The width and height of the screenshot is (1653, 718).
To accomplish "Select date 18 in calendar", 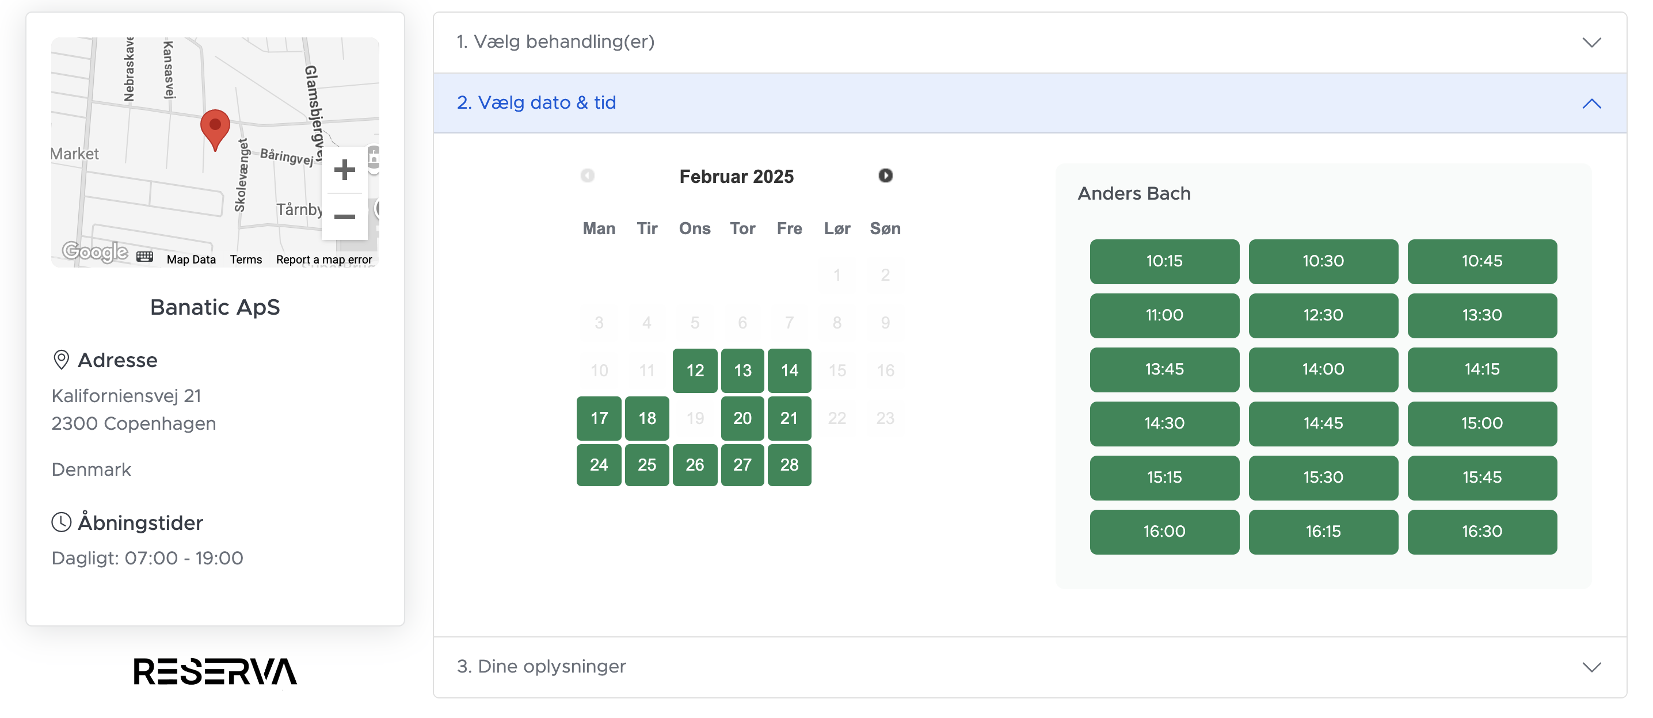I will [647, 418].
